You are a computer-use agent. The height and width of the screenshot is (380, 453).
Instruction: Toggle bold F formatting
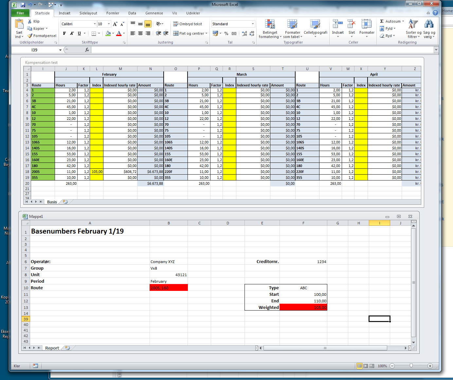[x=64, y=33]
